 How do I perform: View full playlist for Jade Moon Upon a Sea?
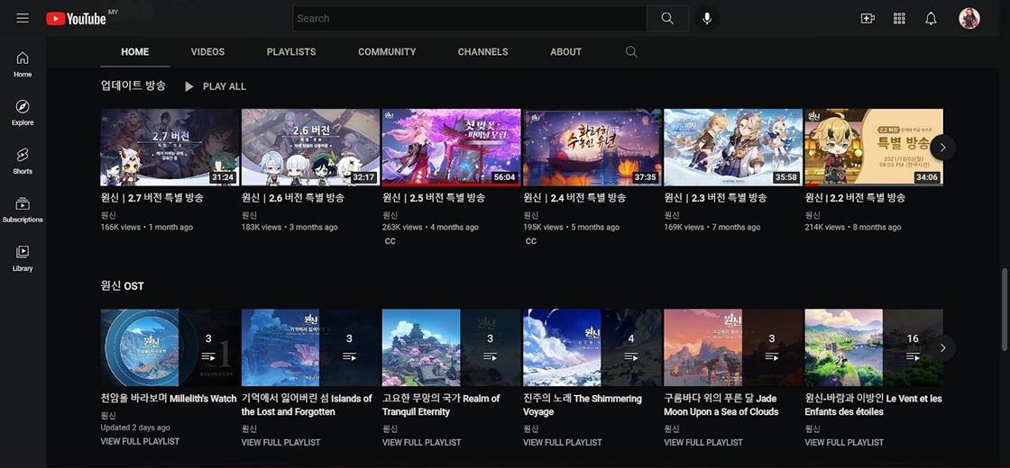pyautogui.click(x=703, y=442)
